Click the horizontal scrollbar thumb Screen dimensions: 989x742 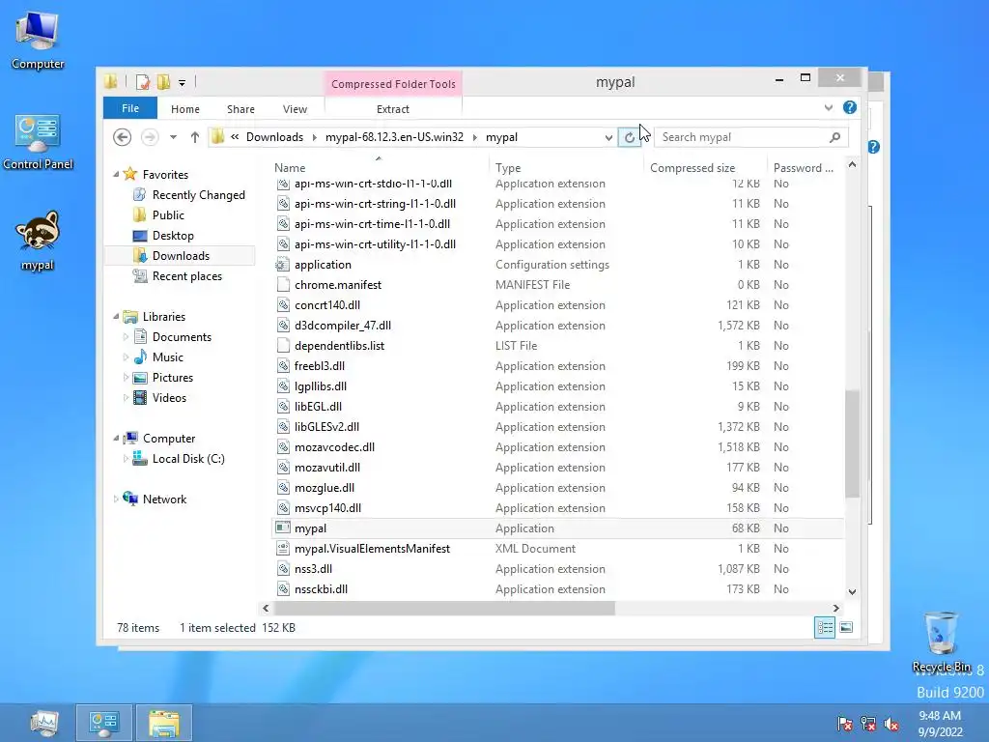click(x=444, y=609)
